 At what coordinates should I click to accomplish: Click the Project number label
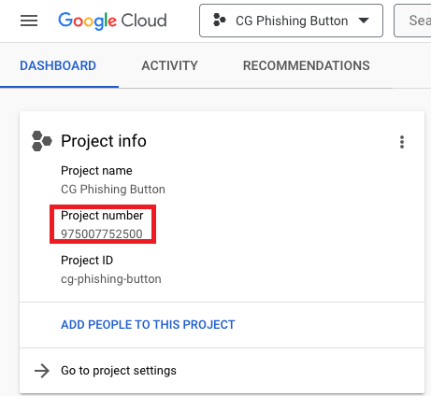pyautogui.click(x=102, y=216)
